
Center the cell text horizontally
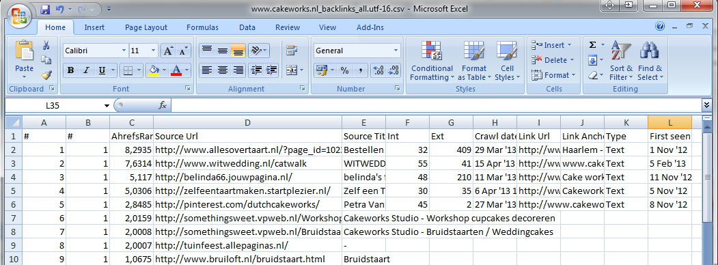223,70
